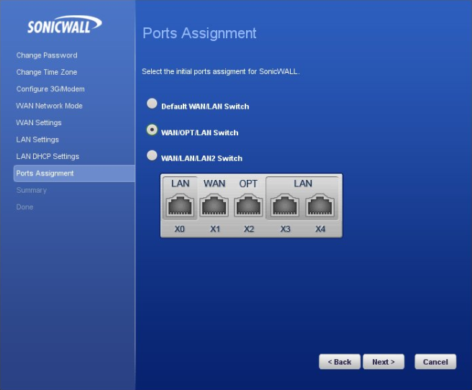
Task: Open LAN DHCP Settings step
Action: (47, 156)
